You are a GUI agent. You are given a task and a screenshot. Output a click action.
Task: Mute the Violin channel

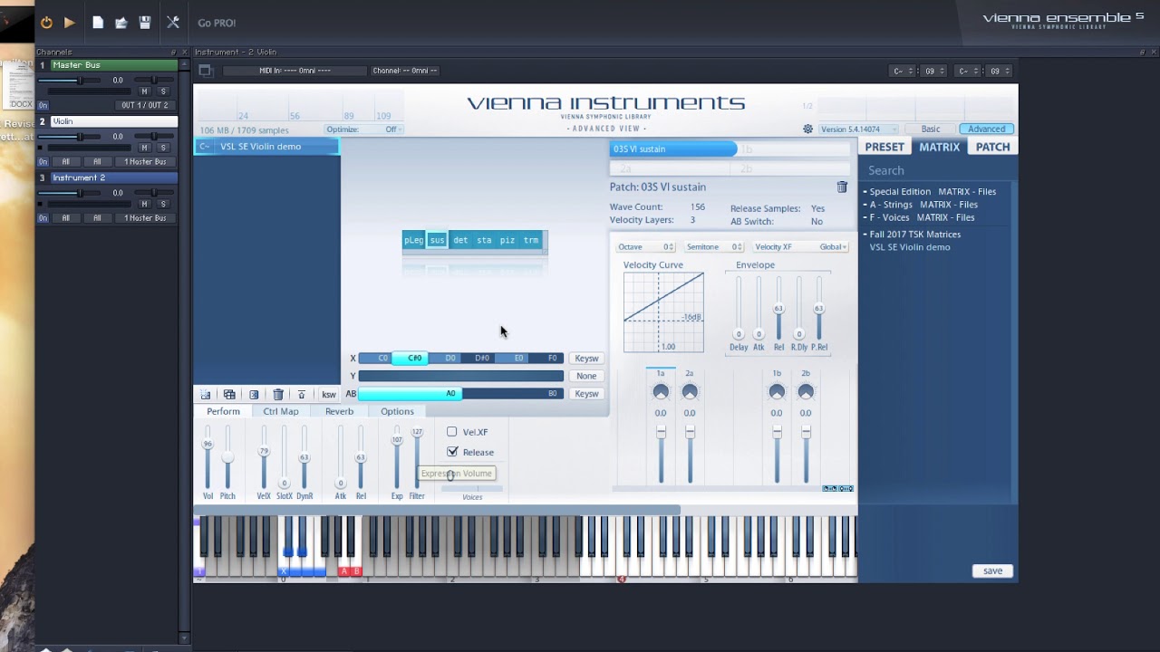(x=144, y=148)
